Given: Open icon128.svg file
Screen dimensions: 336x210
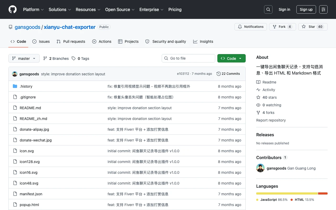Looking at the screenshot, I should tap(30, 162).
